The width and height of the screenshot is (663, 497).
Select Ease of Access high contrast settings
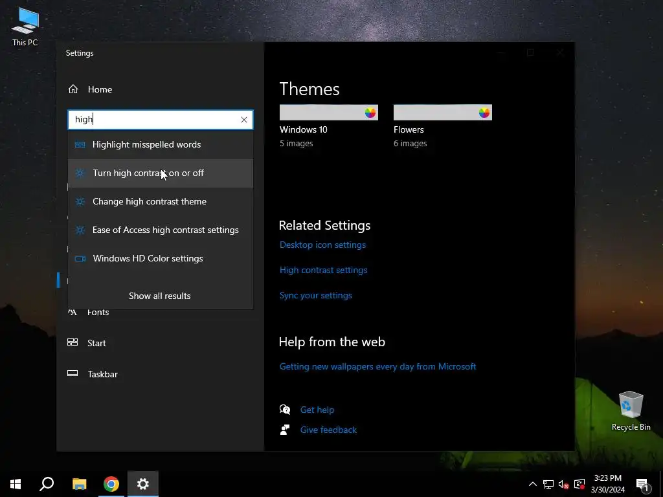click(x=161, y=230)
